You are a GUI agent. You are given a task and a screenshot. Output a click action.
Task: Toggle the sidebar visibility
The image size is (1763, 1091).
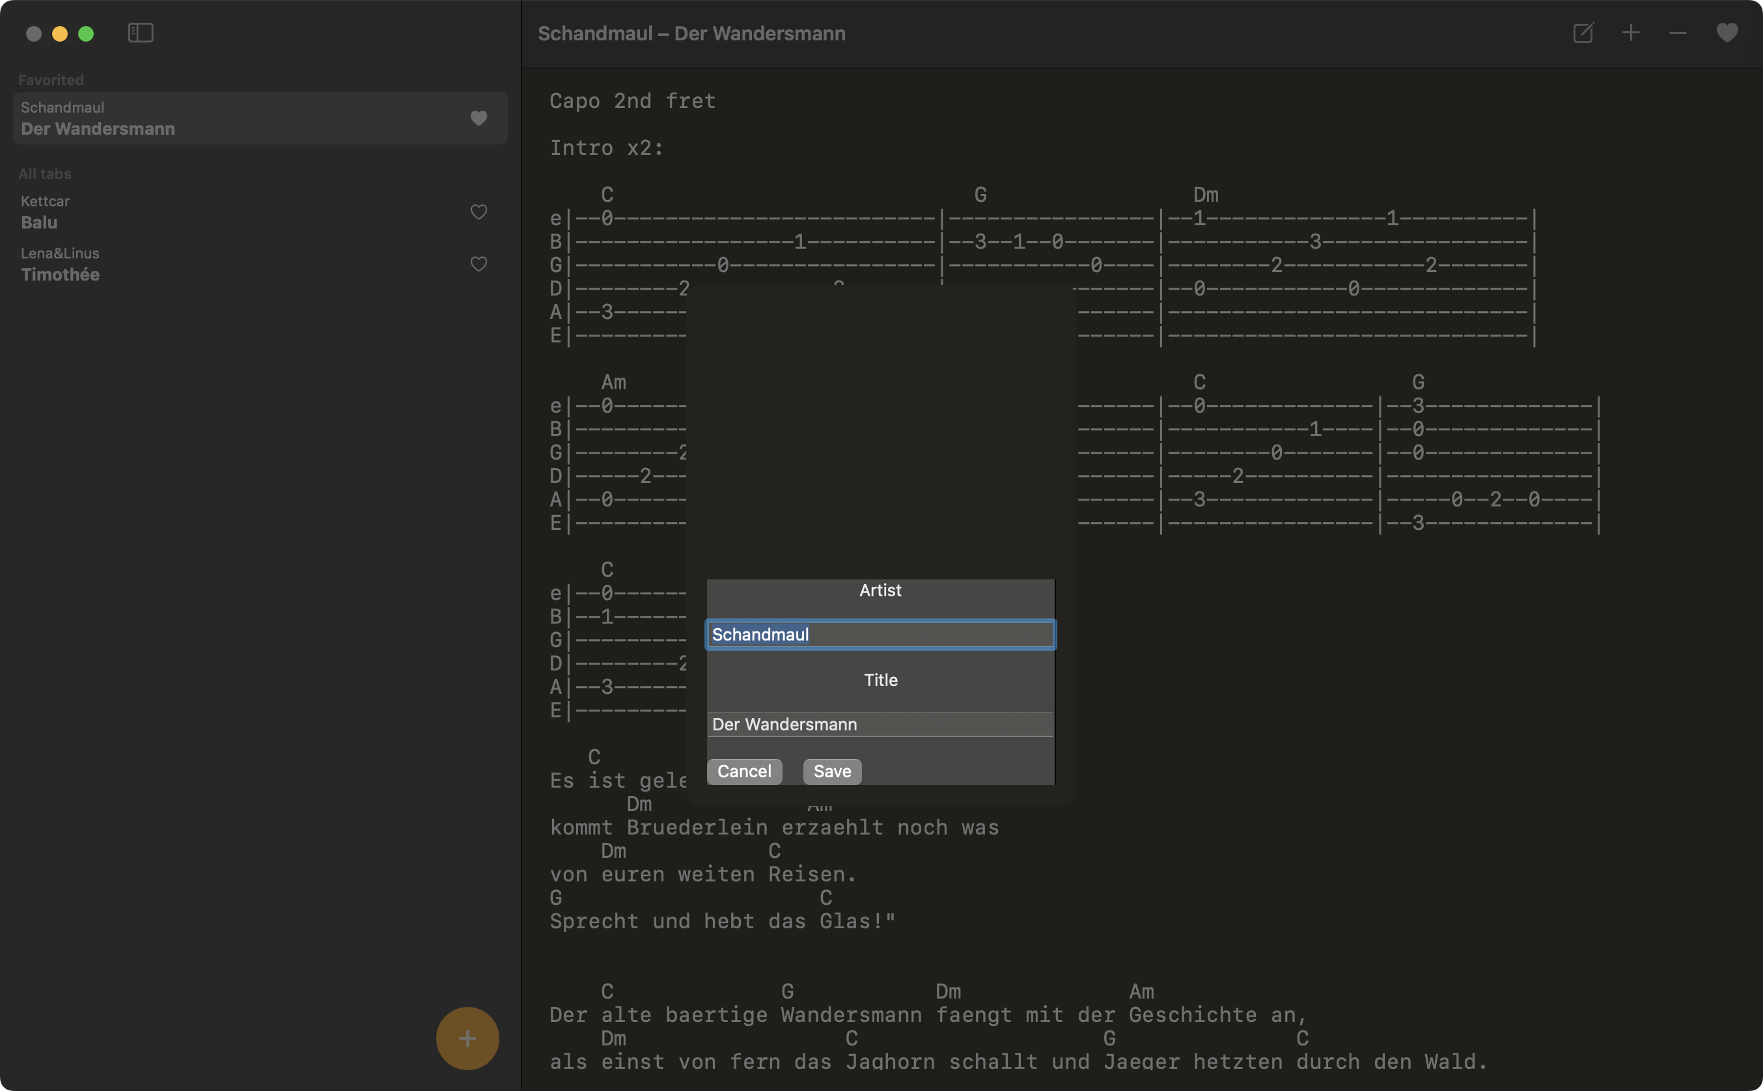pos(140,33)
